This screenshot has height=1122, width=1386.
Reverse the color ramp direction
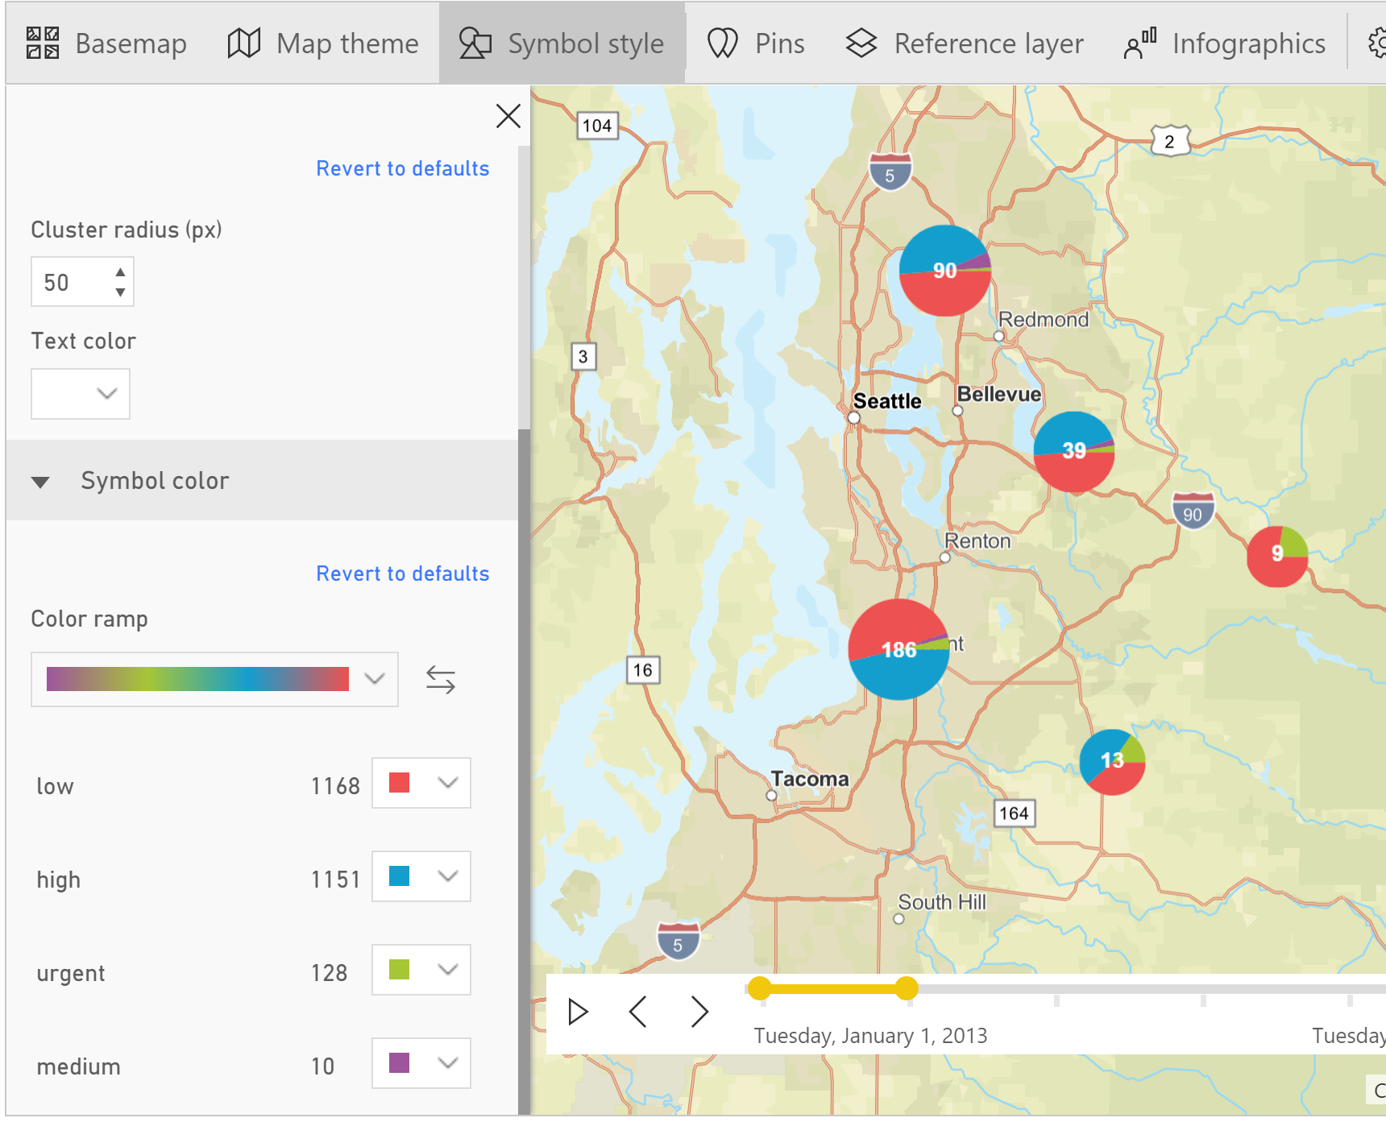click(440, 680)
